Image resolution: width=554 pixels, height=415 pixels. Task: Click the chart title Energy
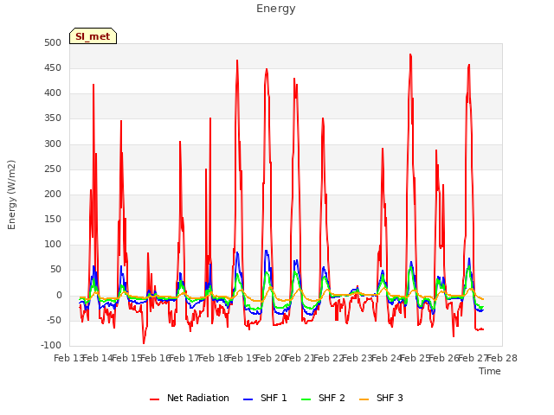point(276,9)
